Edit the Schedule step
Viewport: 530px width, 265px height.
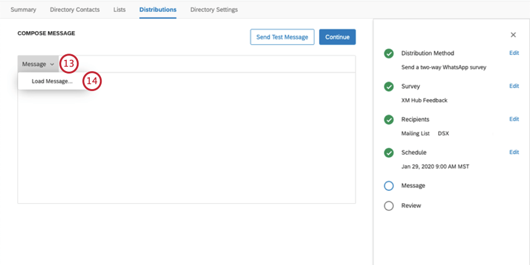click(x=514, y=152)
